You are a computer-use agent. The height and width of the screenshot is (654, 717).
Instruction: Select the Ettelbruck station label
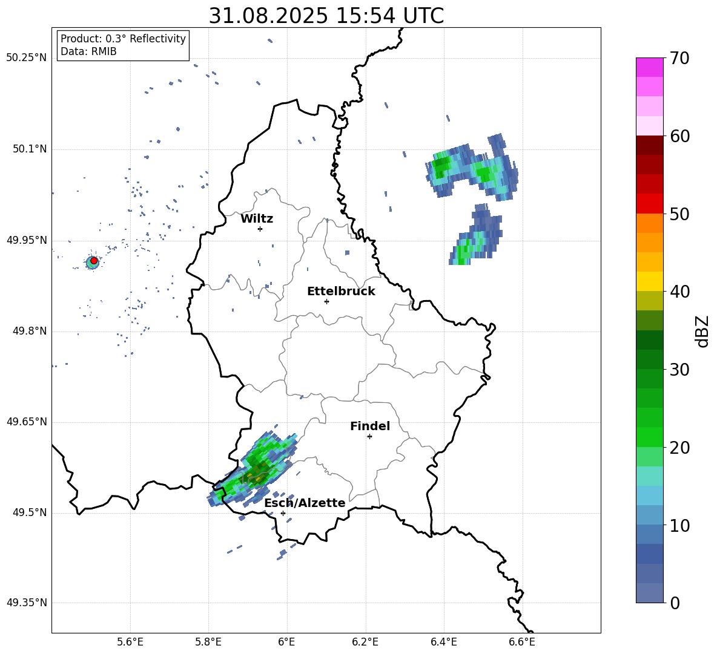pos(341,292)
